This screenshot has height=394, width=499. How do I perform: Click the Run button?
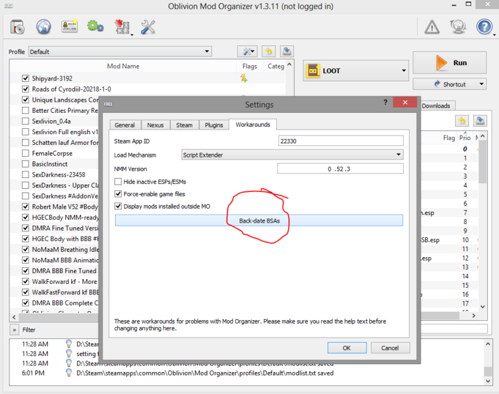(449, 62)
